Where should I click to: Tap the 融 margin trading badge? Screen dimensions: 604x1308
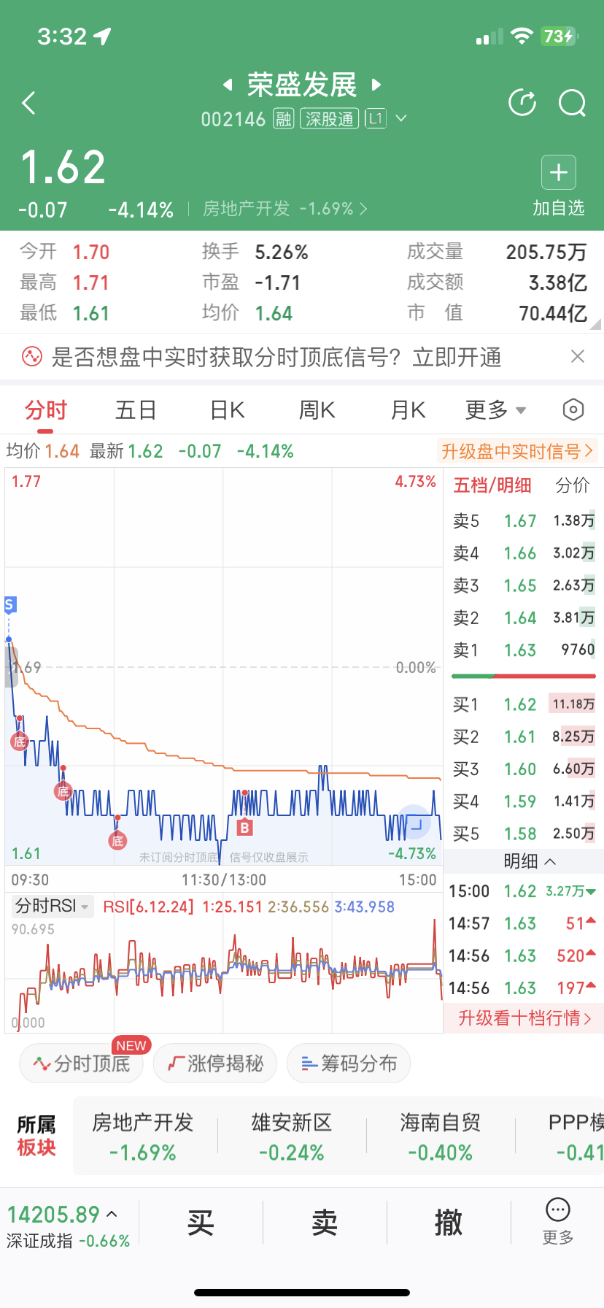click(x=284, y=119)
